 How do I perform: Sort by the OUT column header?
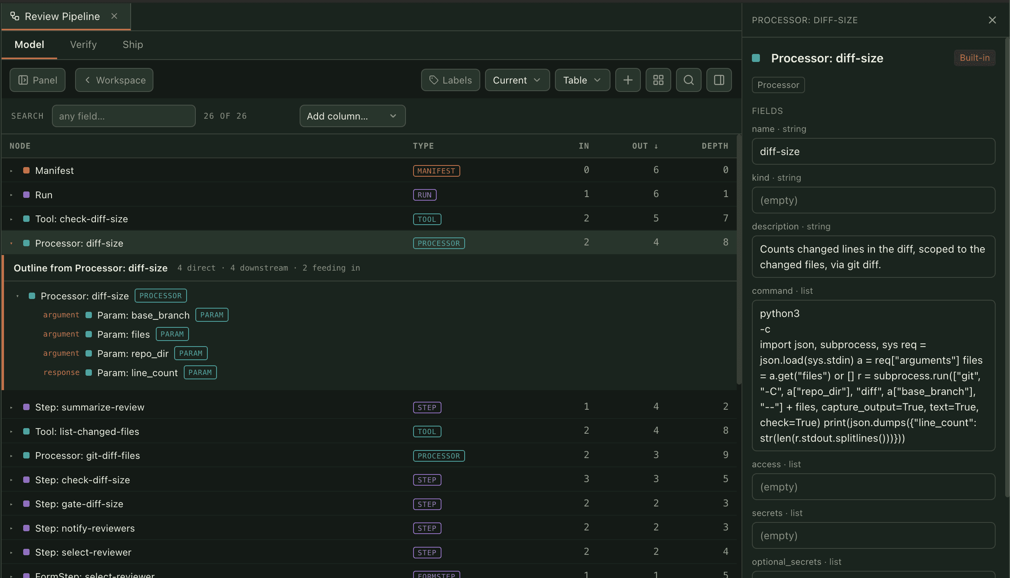pyautogui.click(x=645, y=146)
